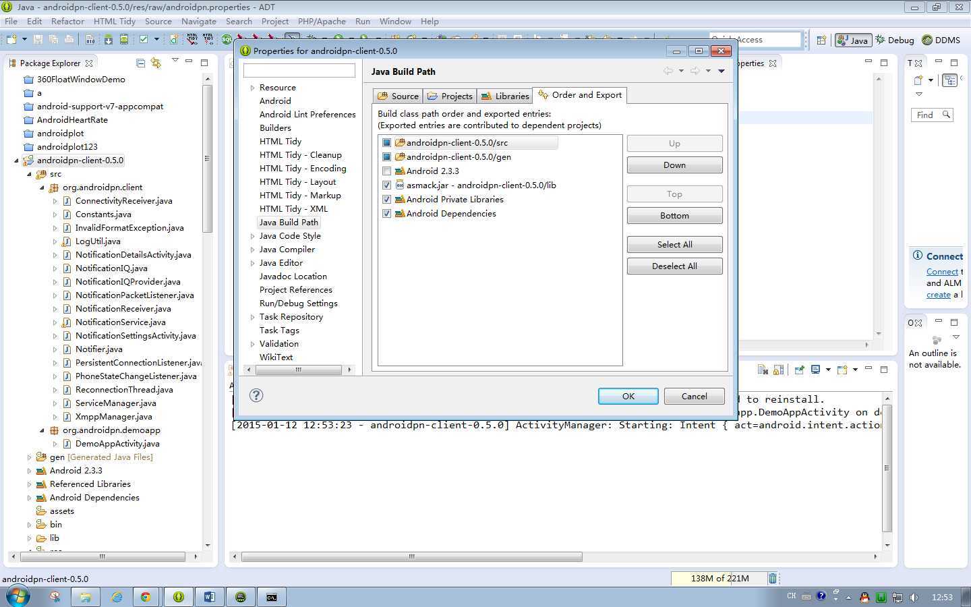This screenshot has width=971, height=607.
Task: Open the PHP/Apache menu
Action: (x=322, y=21)
